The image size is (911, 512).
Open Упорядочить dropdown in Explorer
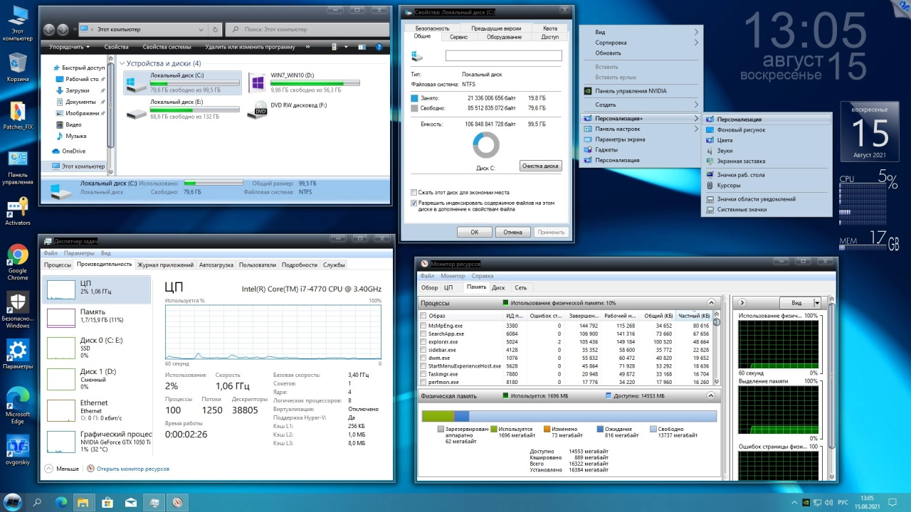(x=69, y=47)
